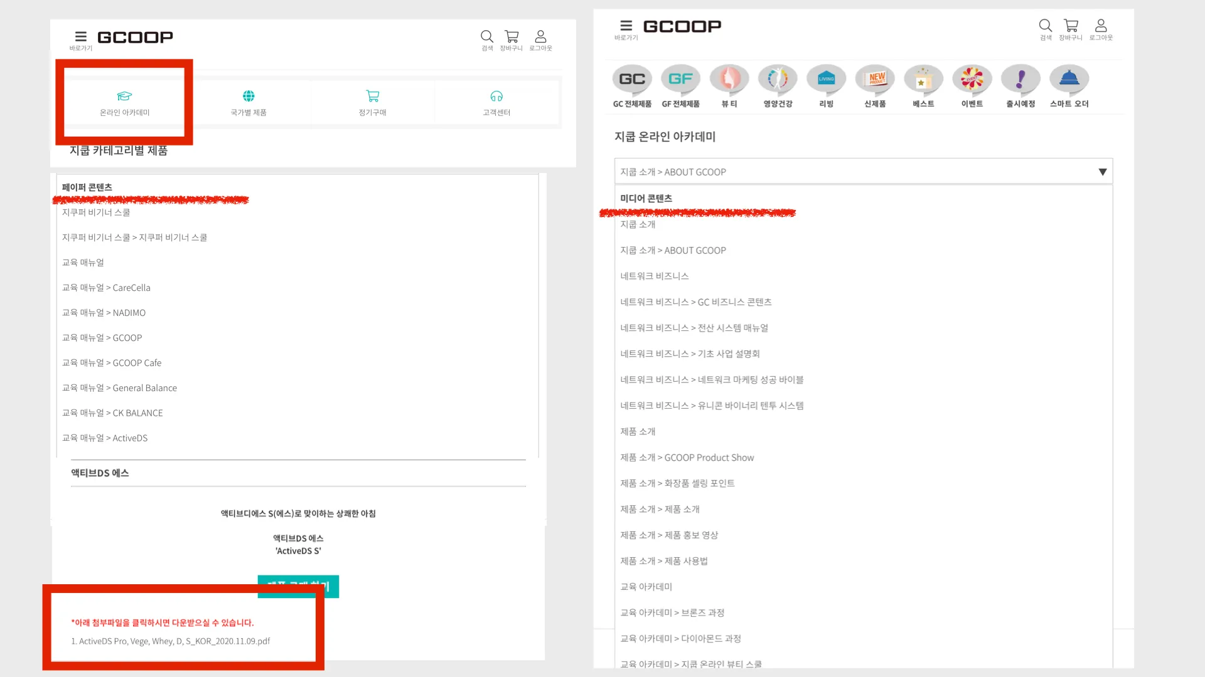Open hamburger menu in left GCOOP panel
Screen dimensions: 1205x677
[x=81, y=37]
